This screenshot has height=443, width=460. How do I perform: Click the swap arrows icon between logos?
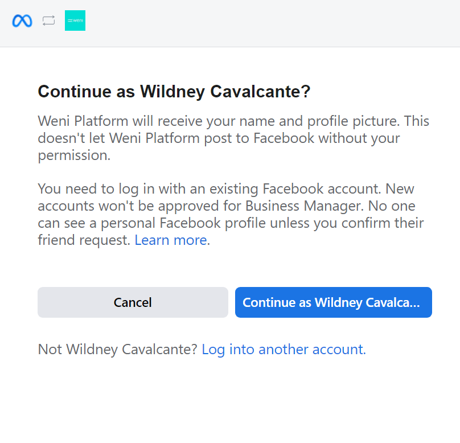(x=48, y=21)
